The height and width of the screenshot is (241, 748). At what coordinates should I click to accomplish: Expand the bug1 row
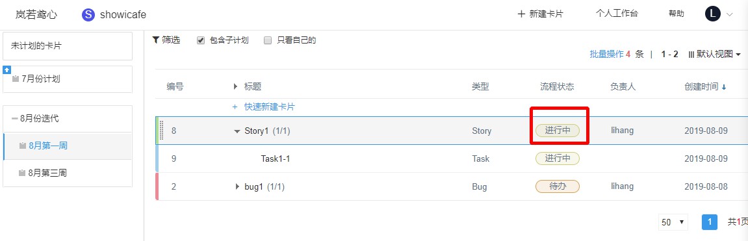pos(237,186)
